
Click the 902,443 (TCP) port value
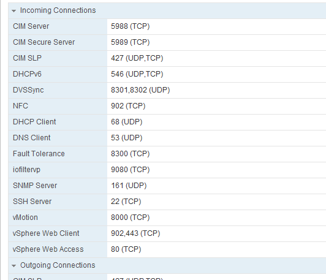tap(135, 233)
